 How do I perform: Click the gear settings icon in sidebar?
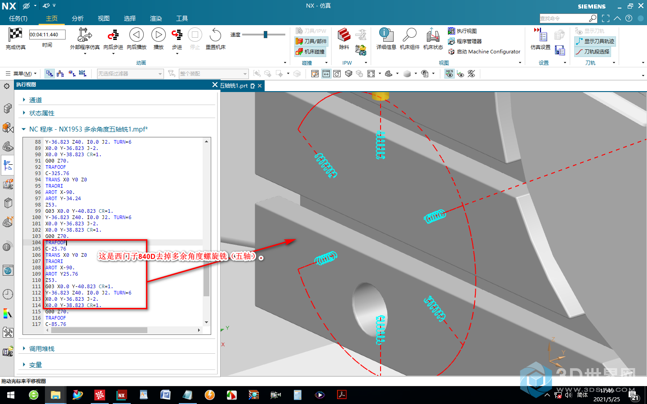coord(7,86)
